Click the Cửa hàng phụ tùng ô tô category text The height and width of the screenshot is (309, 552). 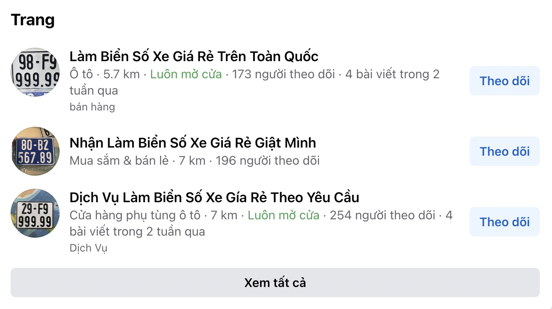135,215
